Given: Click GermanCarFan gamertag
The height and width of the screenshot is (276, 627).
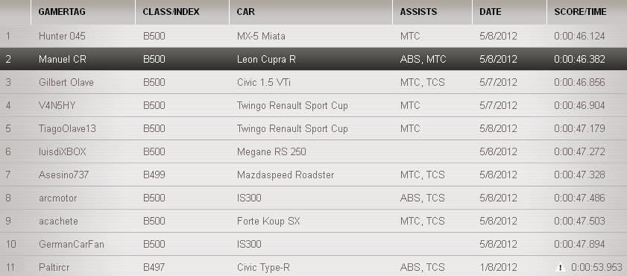Looking at the screenshot, I should [x=71, y=245].
